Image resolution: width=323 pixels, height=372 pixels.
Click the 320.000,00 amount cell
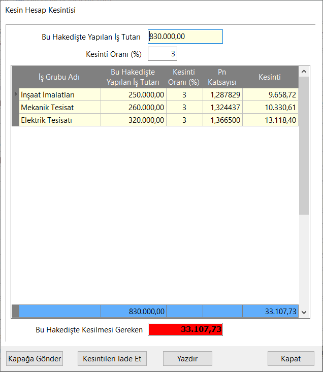click(x=134, y=120)
